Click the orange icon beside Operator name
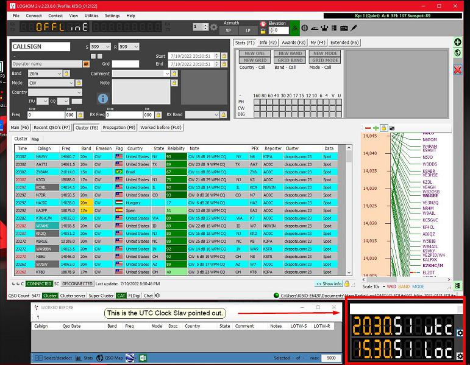The image size is (470, 365). [x=86, y=64]
